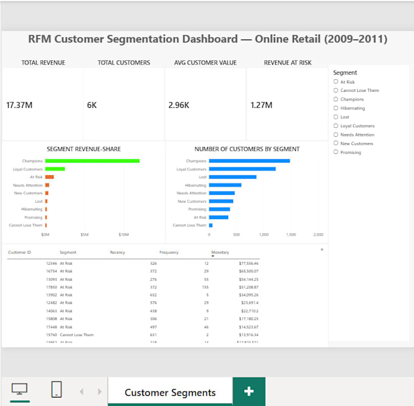Check the At Risk segment filter
The height and width of the screenshot is (406, 414).
click(335, 82)
